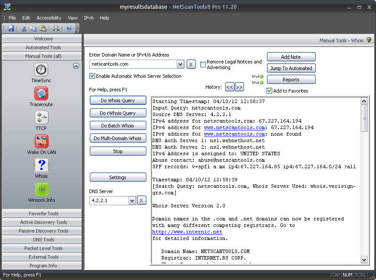Viewport: 376px width, 280px height.
Task: Click the toolbar options overflow arrow
Action: [x=77, y=30]
